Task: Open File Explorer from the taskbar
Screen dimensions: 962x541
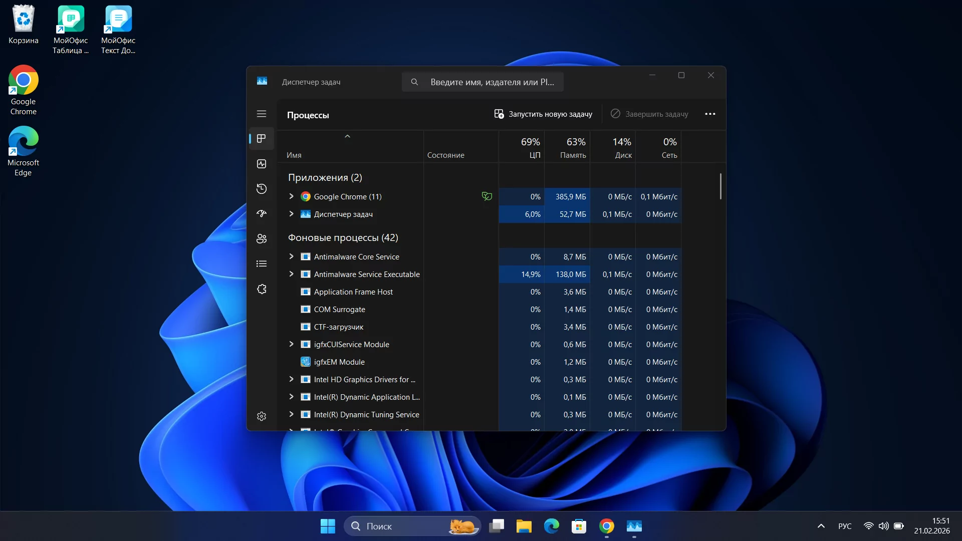Action: point(524,526)
